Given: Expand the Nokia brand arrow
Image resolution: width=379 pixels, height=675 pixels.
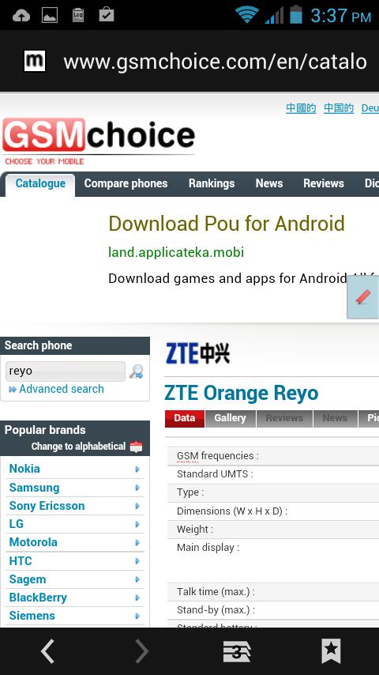Looking at the screenshot, I should point(137,469).
